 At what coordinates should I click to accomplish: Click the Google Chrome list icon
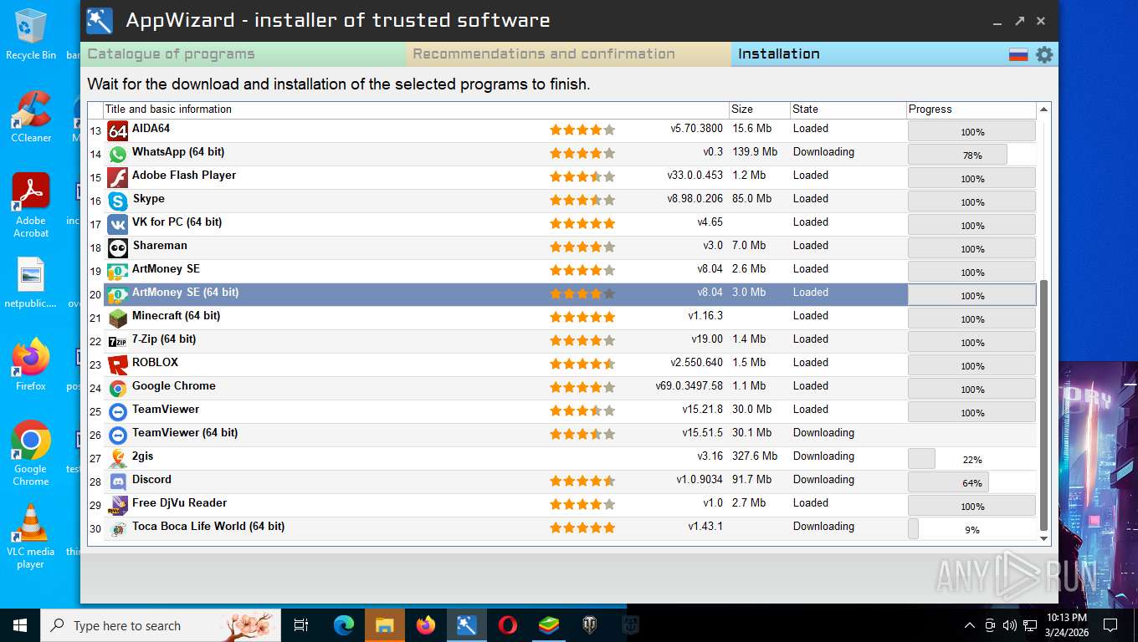point(118,388)
